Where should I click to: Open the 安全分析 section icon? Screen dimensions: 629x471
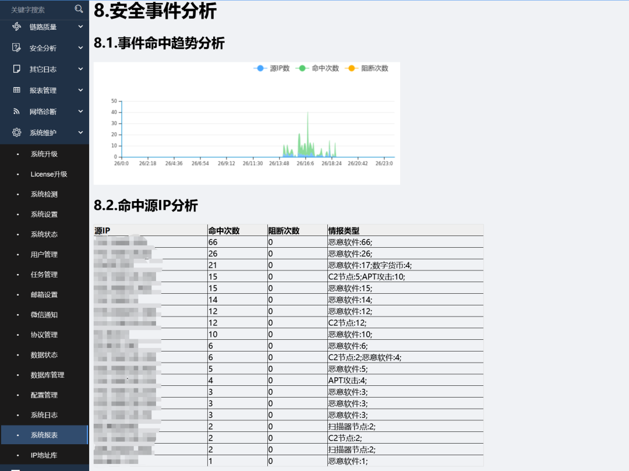(x=15, y=48)
